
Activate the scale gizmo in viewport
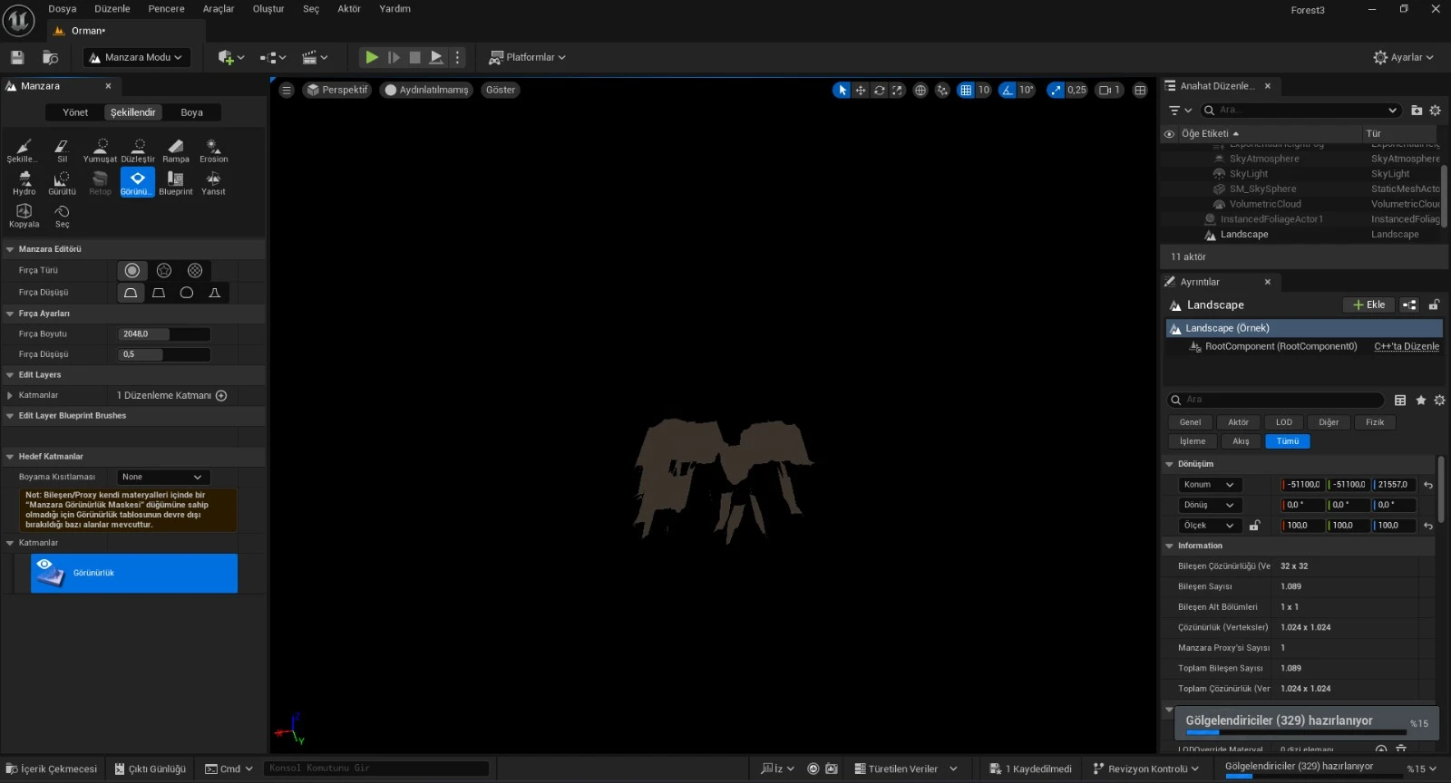tap(897, 90)
